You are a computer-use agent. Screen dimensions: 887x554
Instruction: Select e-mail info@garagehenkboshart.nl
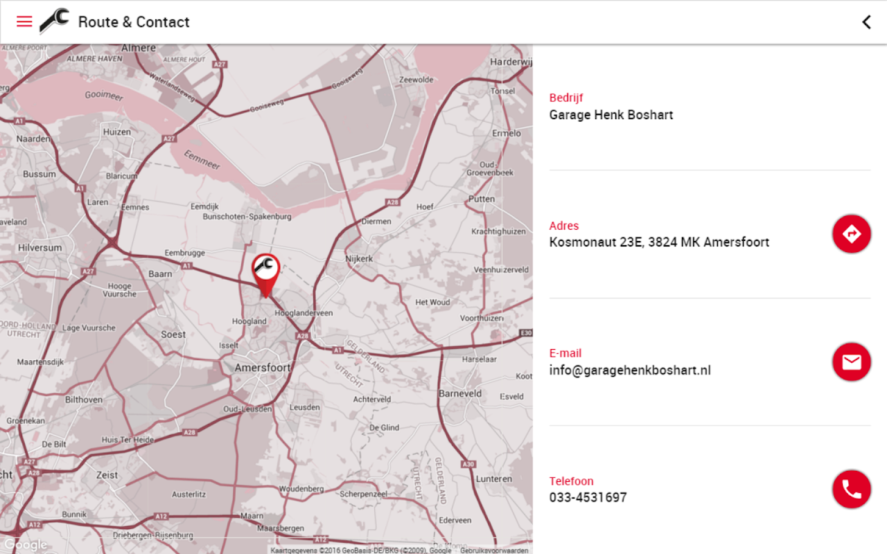[x=630, y=370]
